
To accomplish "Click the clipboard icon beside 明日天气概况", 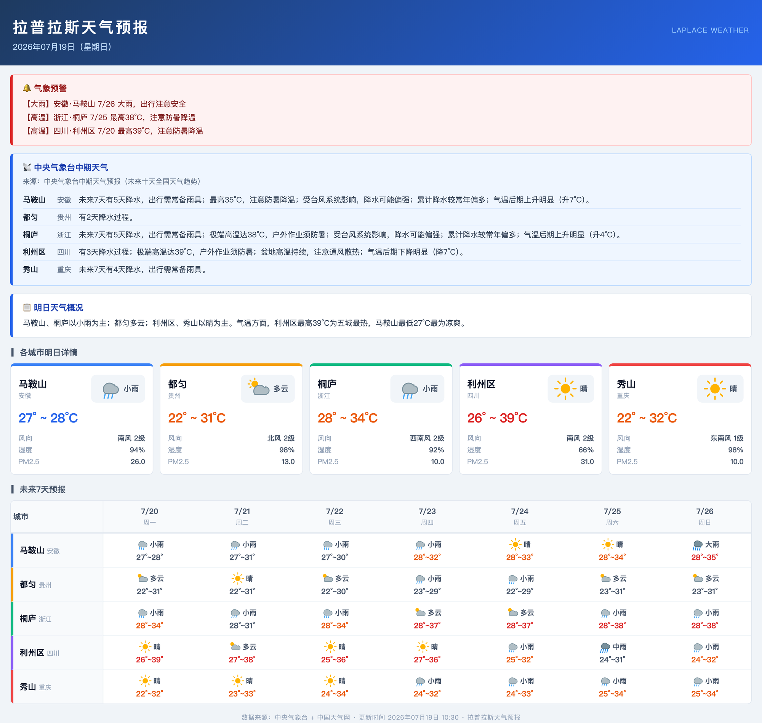I will tap(27, 307).
